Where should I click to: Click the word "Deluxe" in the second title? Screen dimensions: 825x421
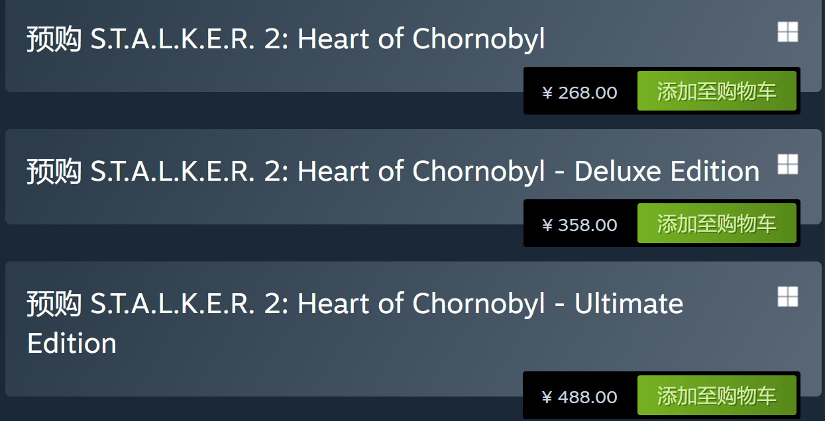tap(618, 171)
